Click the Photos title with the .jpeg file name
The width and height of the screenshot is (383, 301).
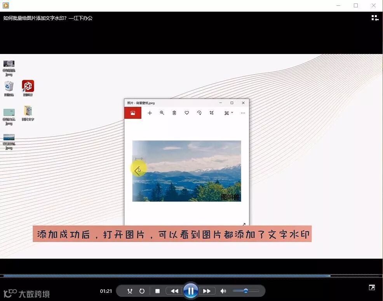tap(141, 103)
